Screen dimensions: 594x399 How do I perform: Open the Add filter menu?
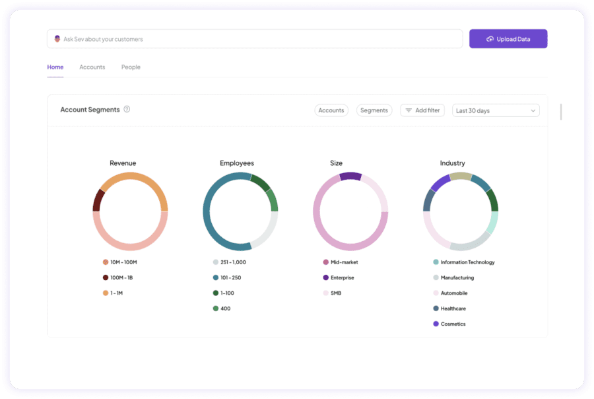coord(422,110)
